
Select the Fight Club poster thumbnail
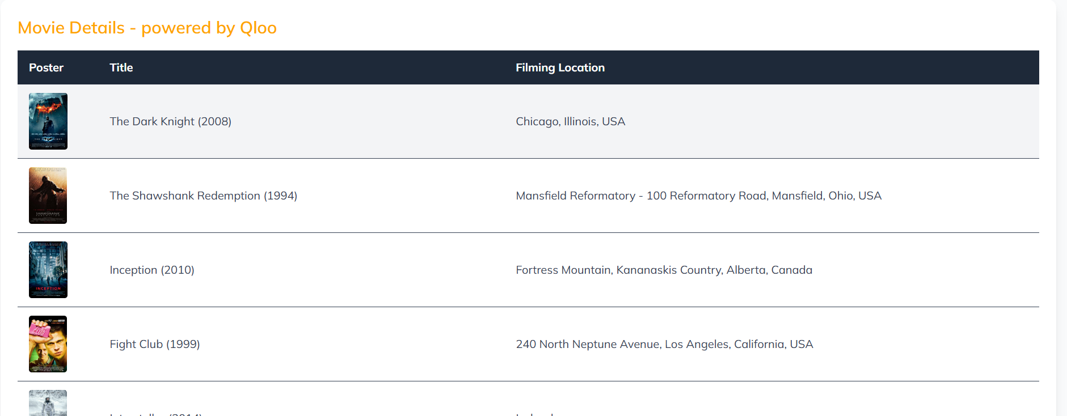click(48, 344)
